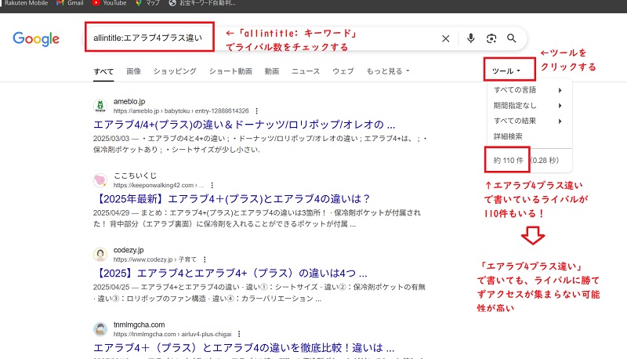This screenshot has width=627, height=359.
Task: Open more options for ameblo.jp result
Action: tap(257, 111)
